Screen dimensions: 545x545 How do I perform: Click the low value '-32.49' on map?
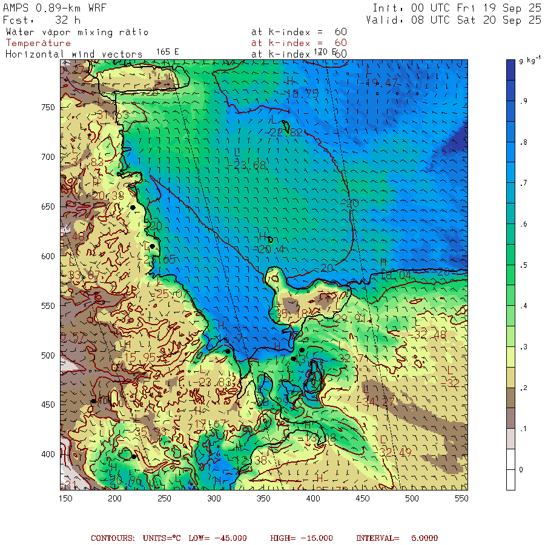click(392, 452)
